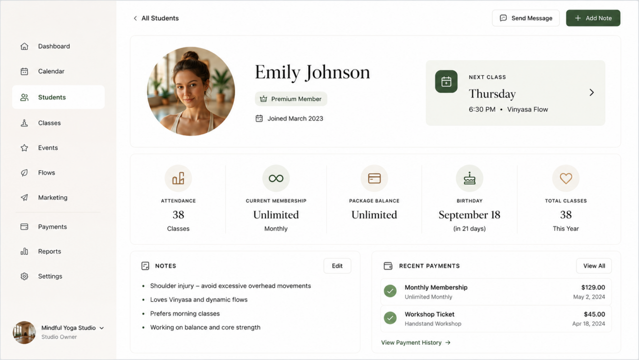This screenshot has width=639, height=360.
Task: Click the Students people icon
Action: tap(24, 97)
